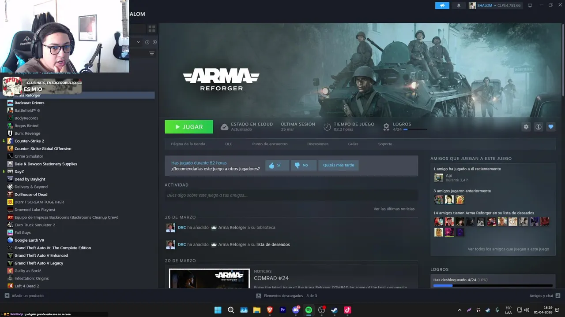Select Euro Truck Simulator 2 entry

pyautogui.click(x=35, y=225)
